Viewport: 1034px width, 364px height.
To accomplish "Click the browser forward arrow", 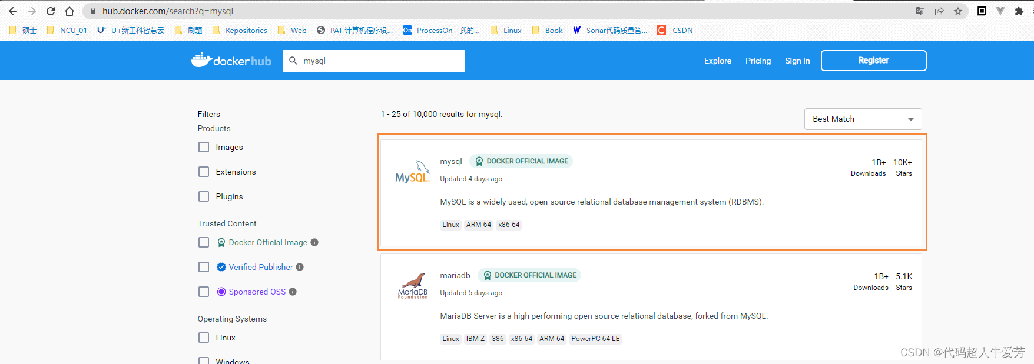I will click(x=32, y=11).
